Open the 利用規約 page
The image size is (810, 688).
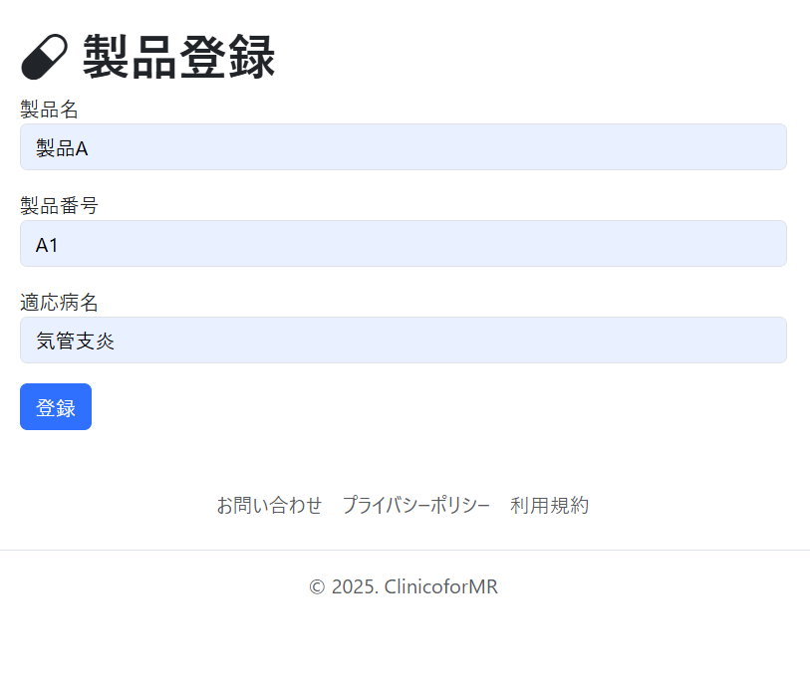550,505
